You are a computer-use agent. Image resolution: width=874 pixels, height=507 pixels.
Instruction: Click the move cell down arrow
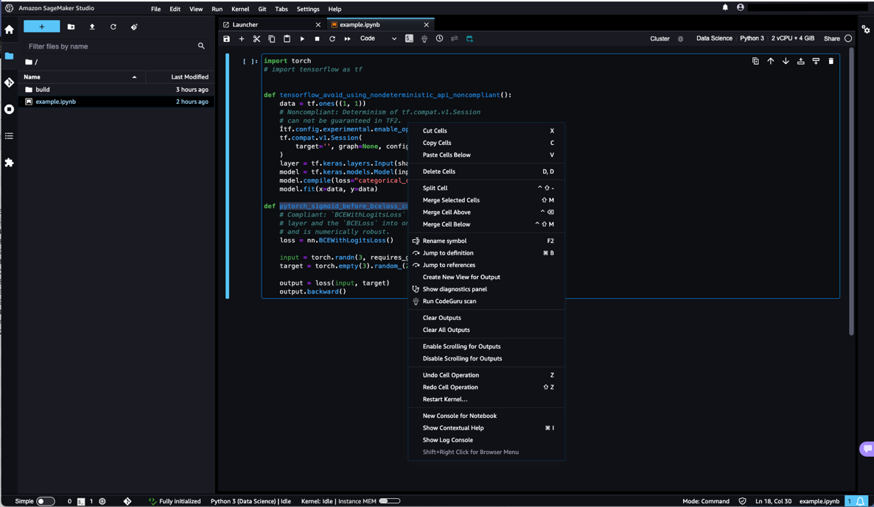(x=786, y=61)
